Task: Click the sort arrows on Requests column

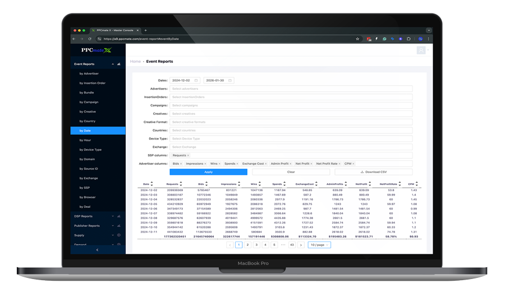Action: click(182, 184)
